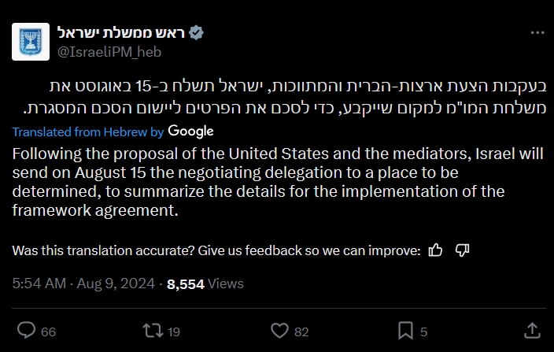Image resolution: width=554 pixels, height=352 pixels.
Task: Click the thumbs down translation feedback icon
Action: tap(462, 250)
